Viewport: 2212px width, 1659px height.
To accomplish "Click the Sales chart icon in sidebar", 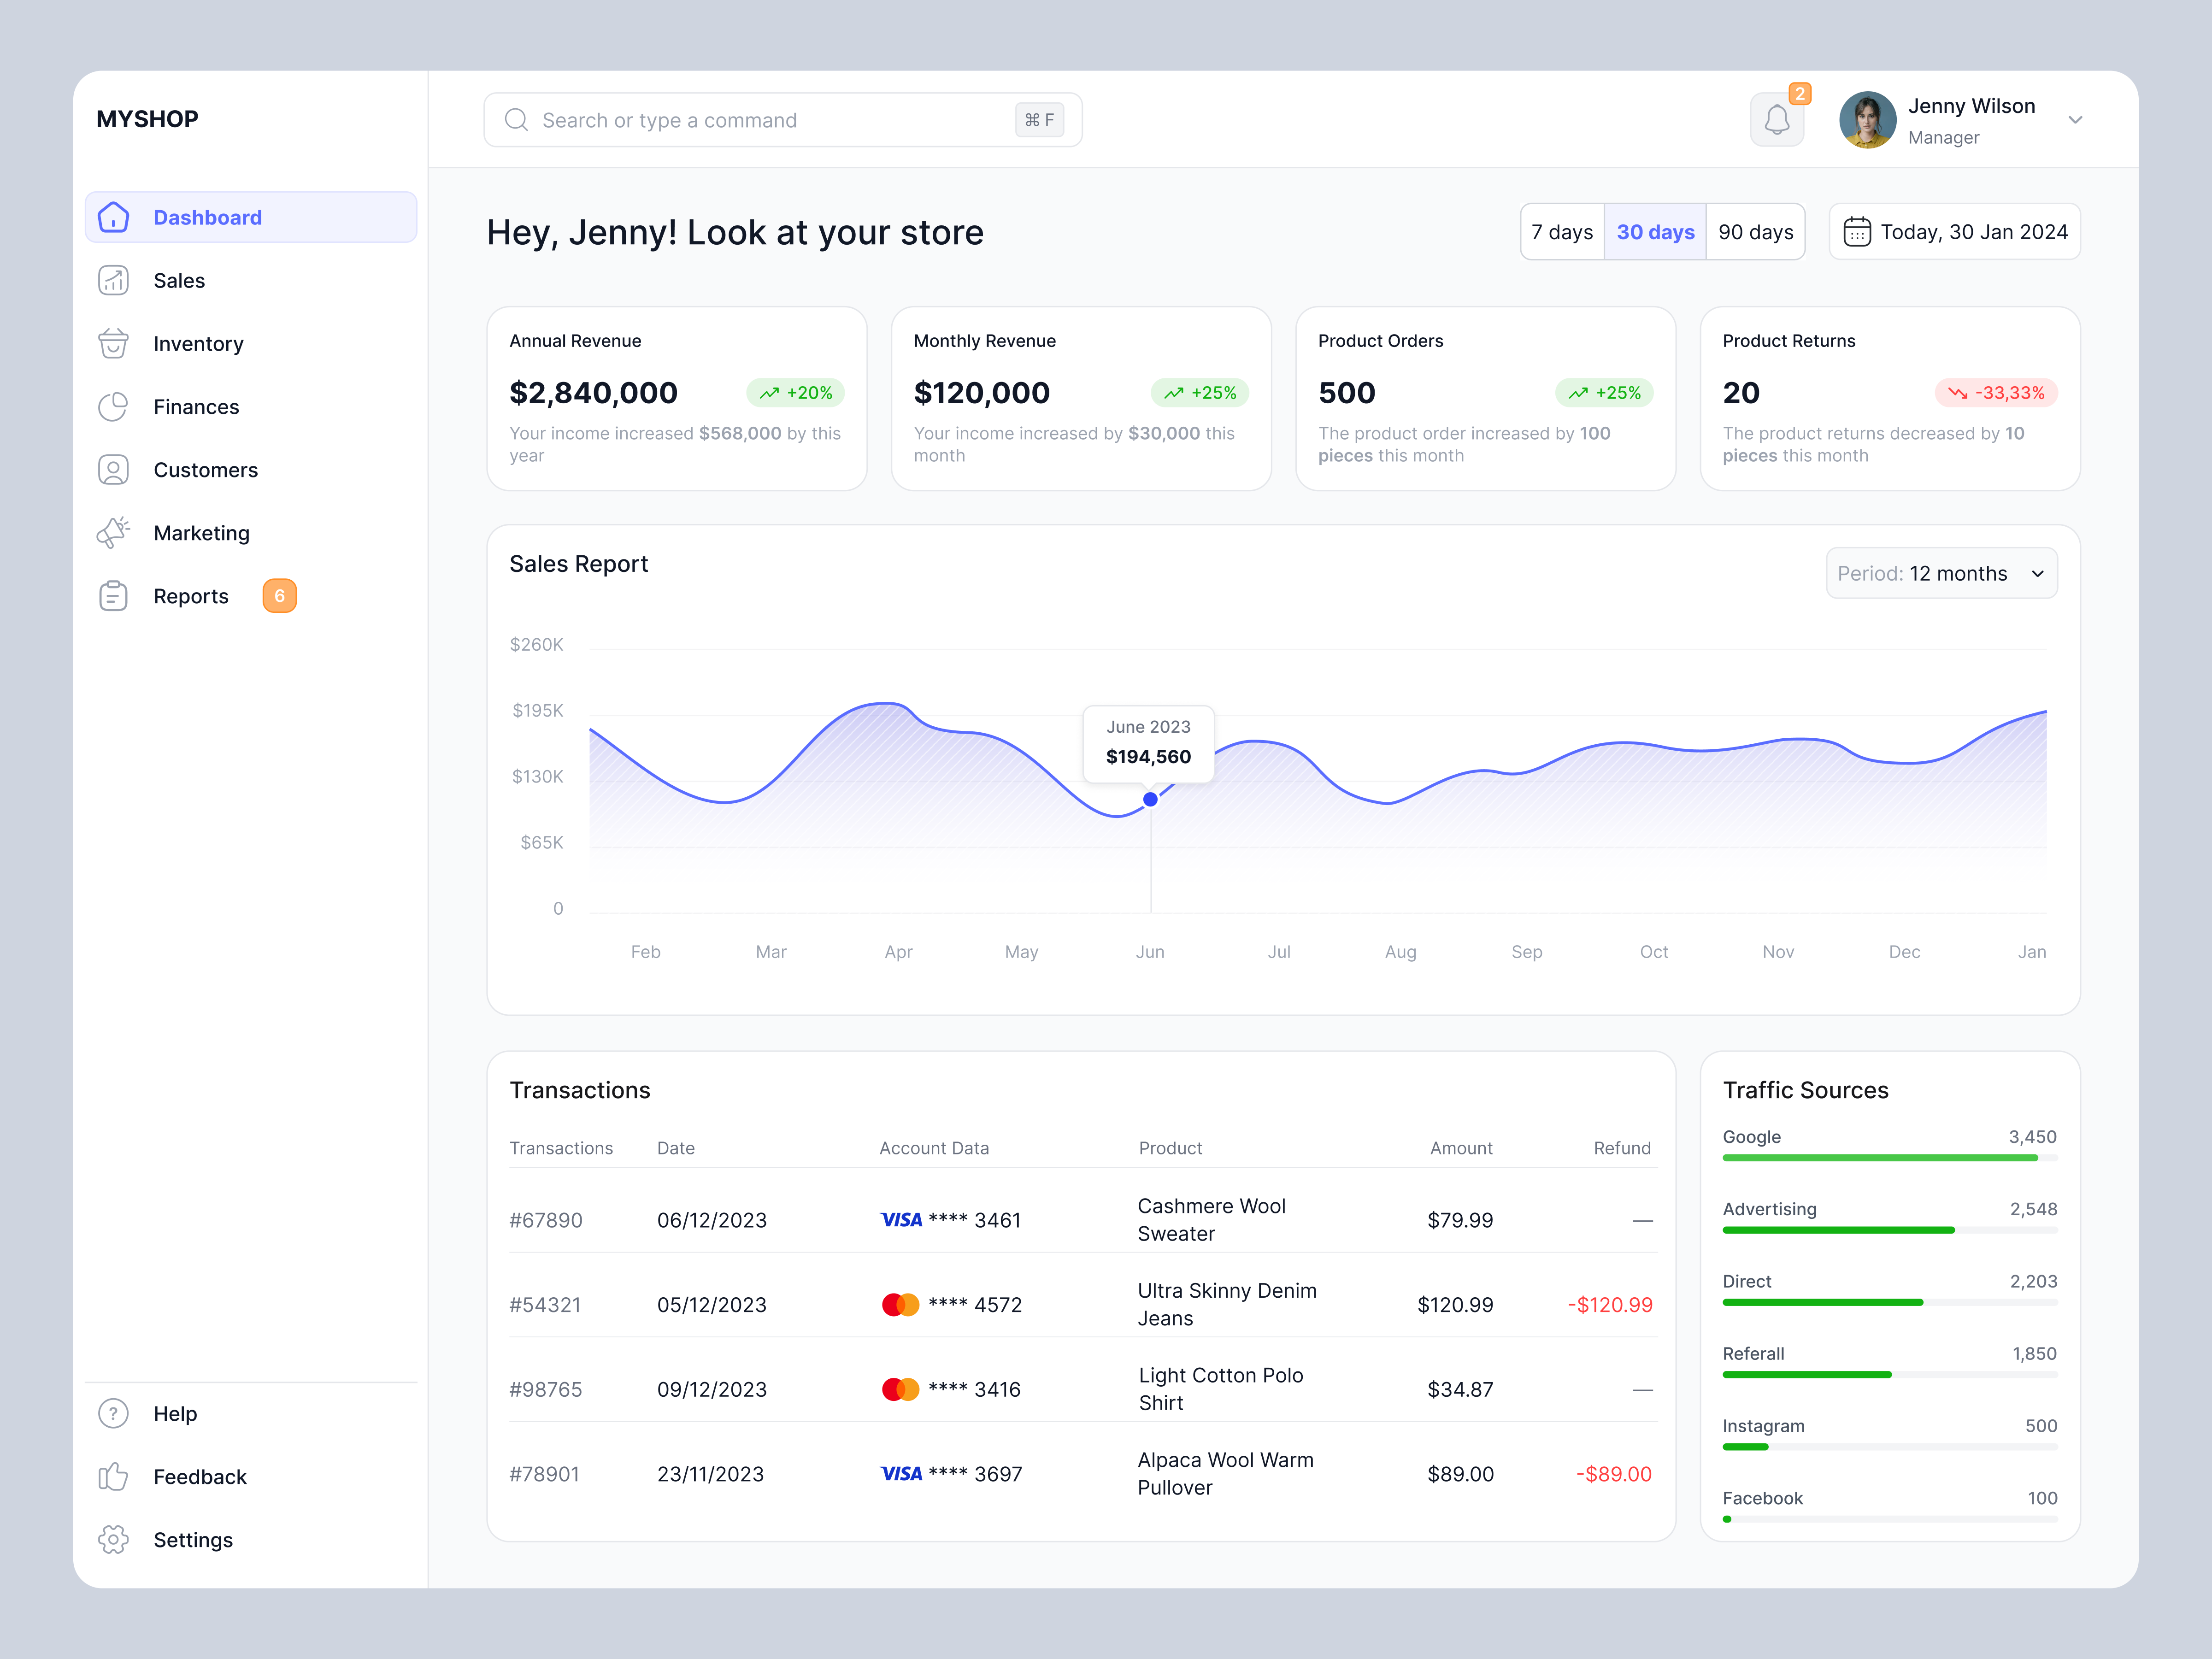I will pos(113,280).
